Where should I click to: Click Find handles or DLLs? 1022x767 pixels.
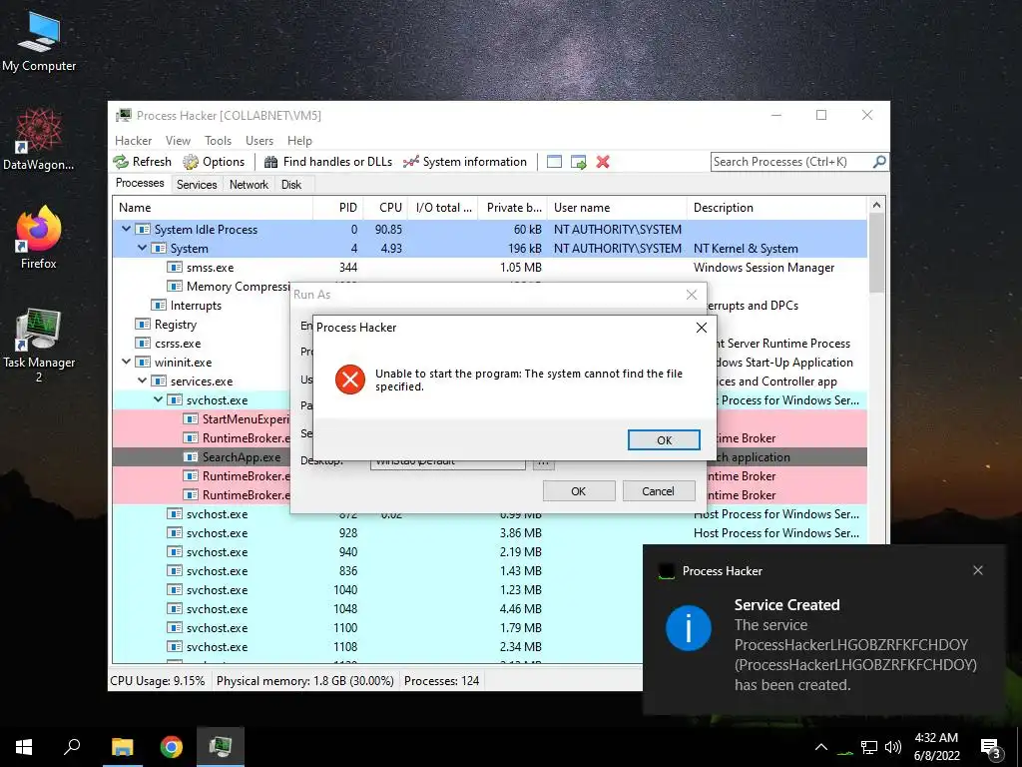coord(328,162)
